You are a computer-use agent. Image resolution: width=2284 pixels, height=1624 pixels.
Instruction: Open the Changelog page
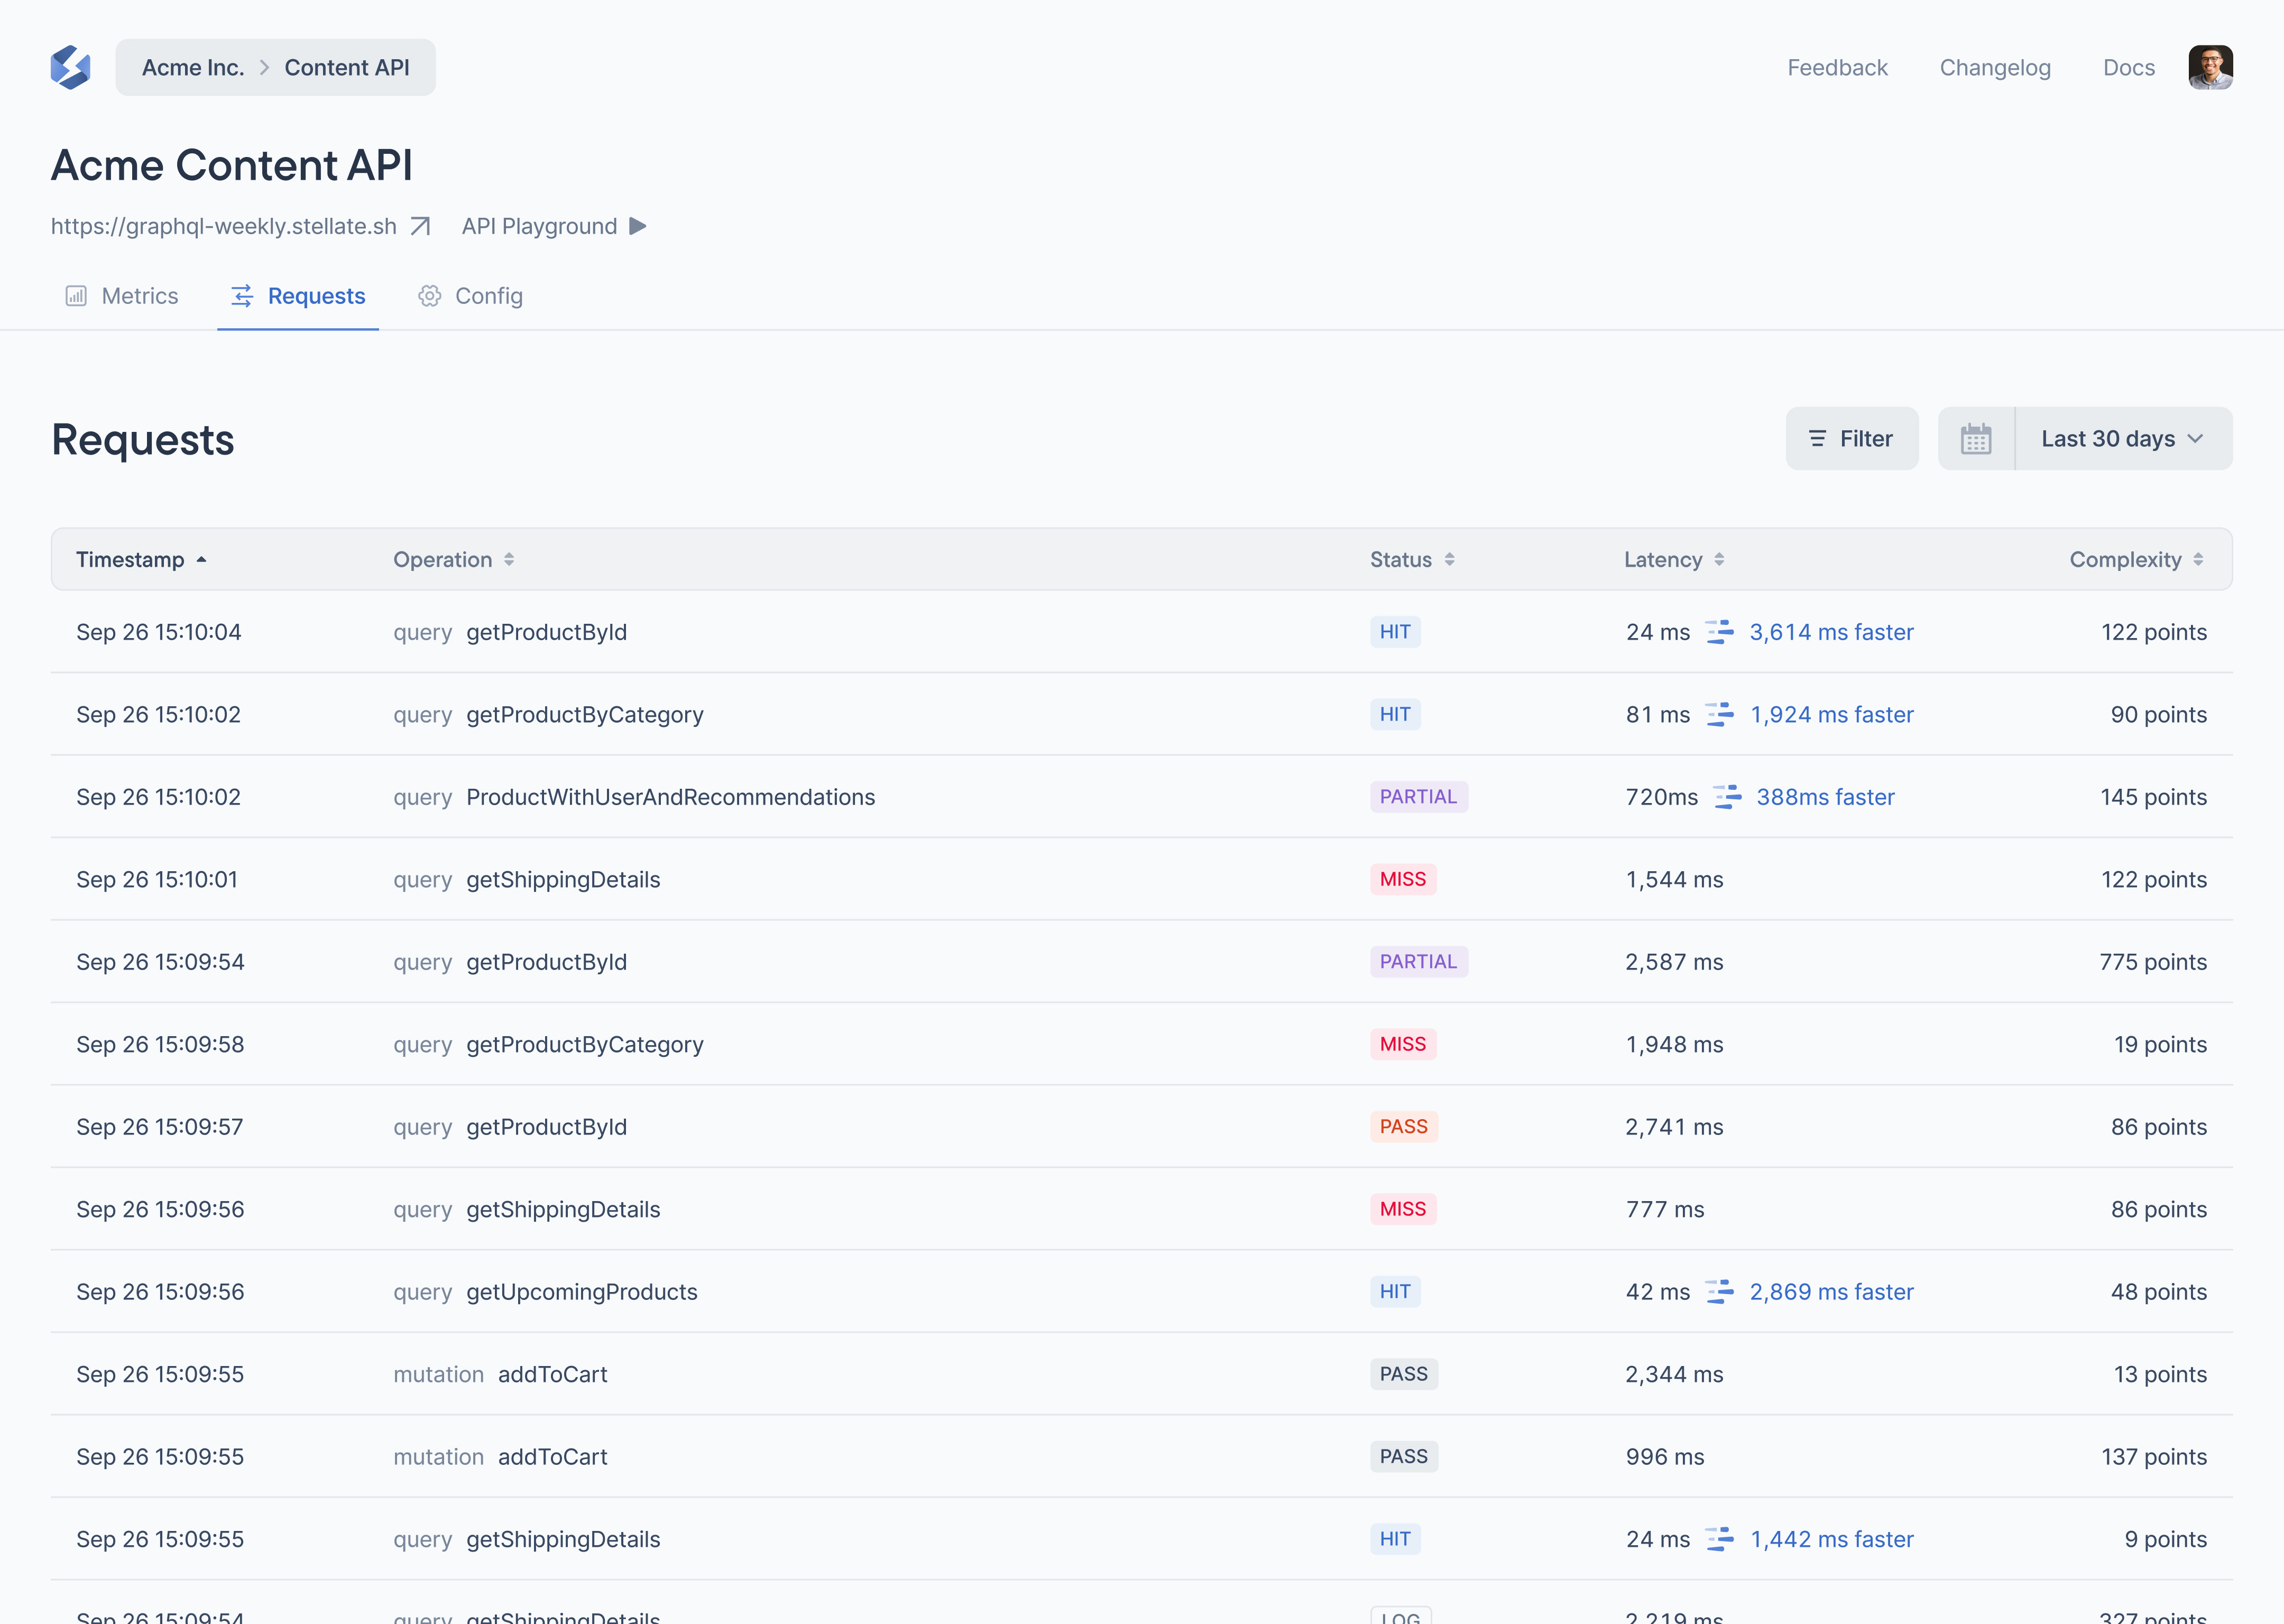pyautogui.click(x=1995, y=68)
